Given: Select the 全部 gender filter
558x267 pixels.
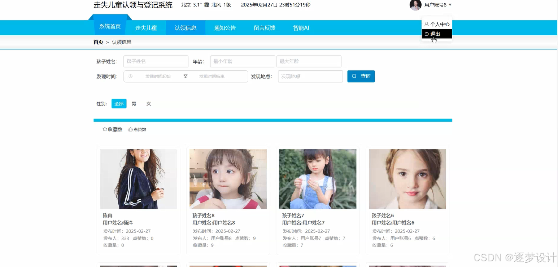Looking at the screenshot, I should (119, 103).
